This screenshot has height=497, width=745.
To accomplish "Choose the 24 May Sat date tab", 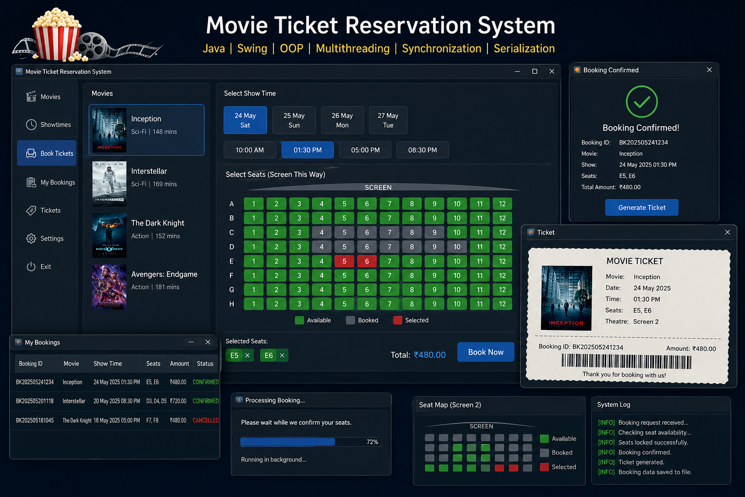I will 245,120.
